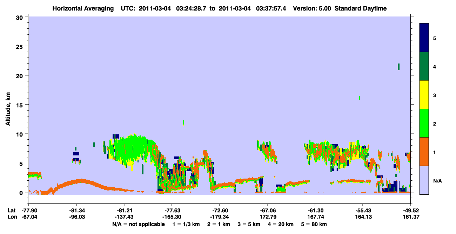Click 'Standard Daytime' in the title
Image resolution: width=456 pixels, height=234 pixels.
pos(361,8)
